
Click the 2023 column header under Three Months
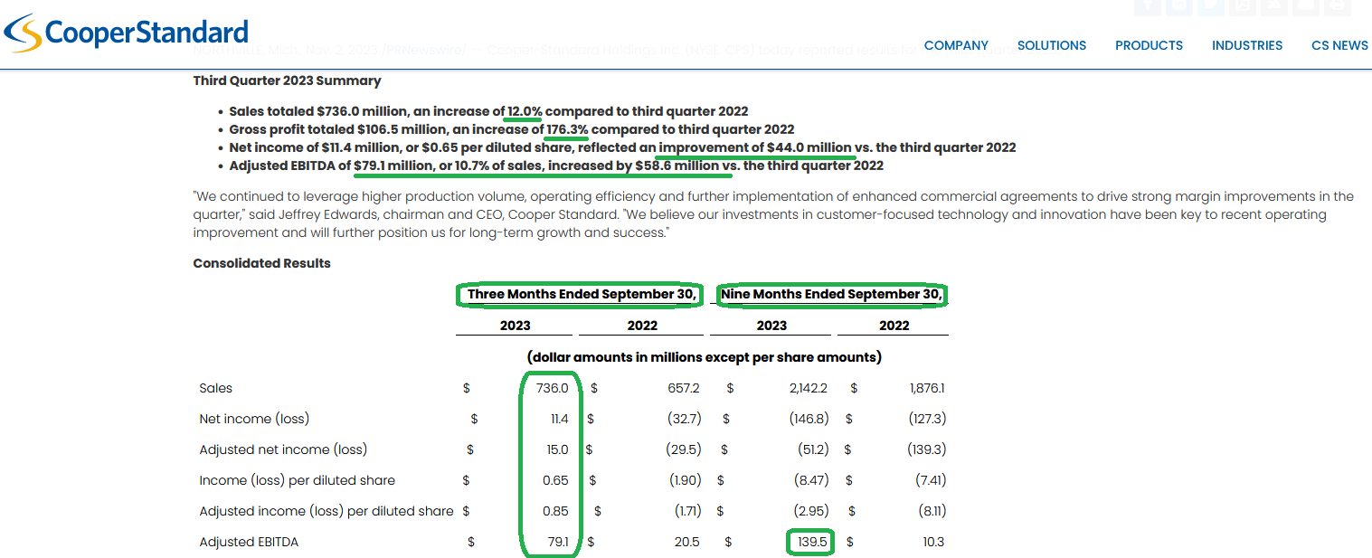[x=516, y=326]
